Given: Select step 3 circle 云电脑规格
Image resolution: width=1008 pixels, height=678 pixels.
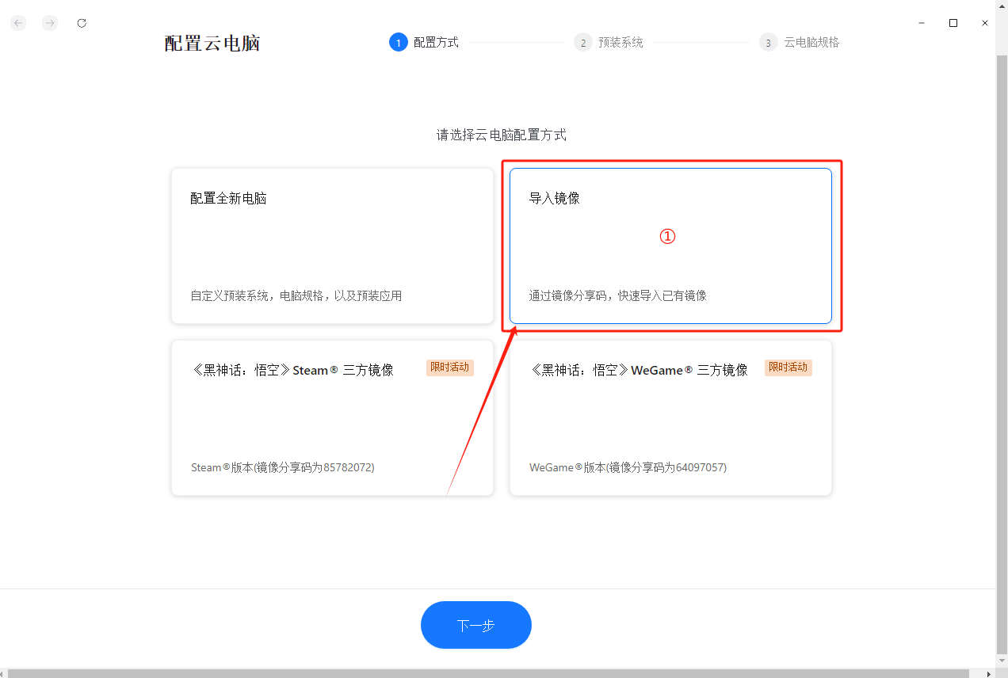Looking at the screenshot, I should [x=768, y=42].
